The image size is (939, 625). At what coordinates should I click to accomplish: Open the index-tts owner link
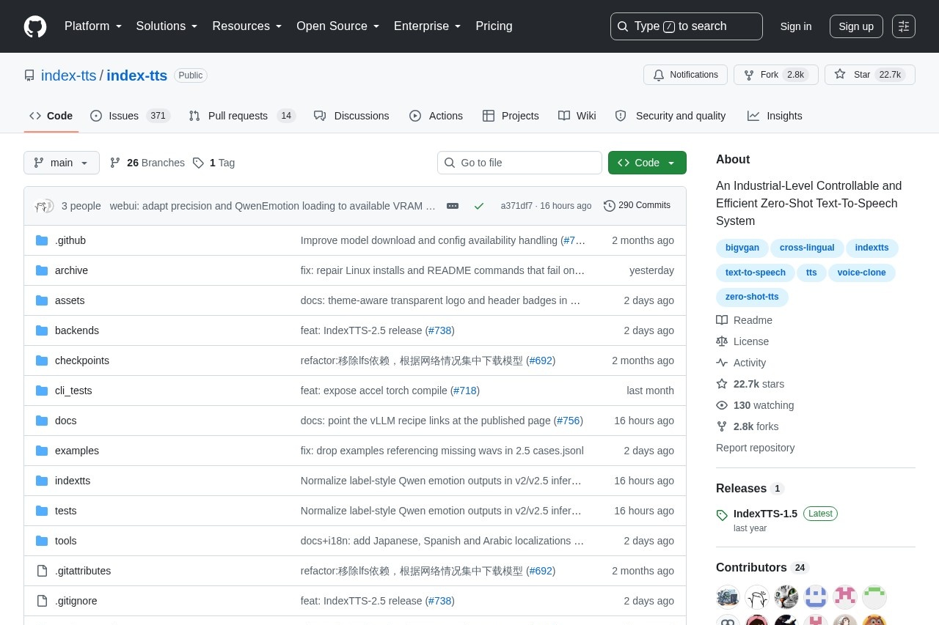tap(68, 75)
